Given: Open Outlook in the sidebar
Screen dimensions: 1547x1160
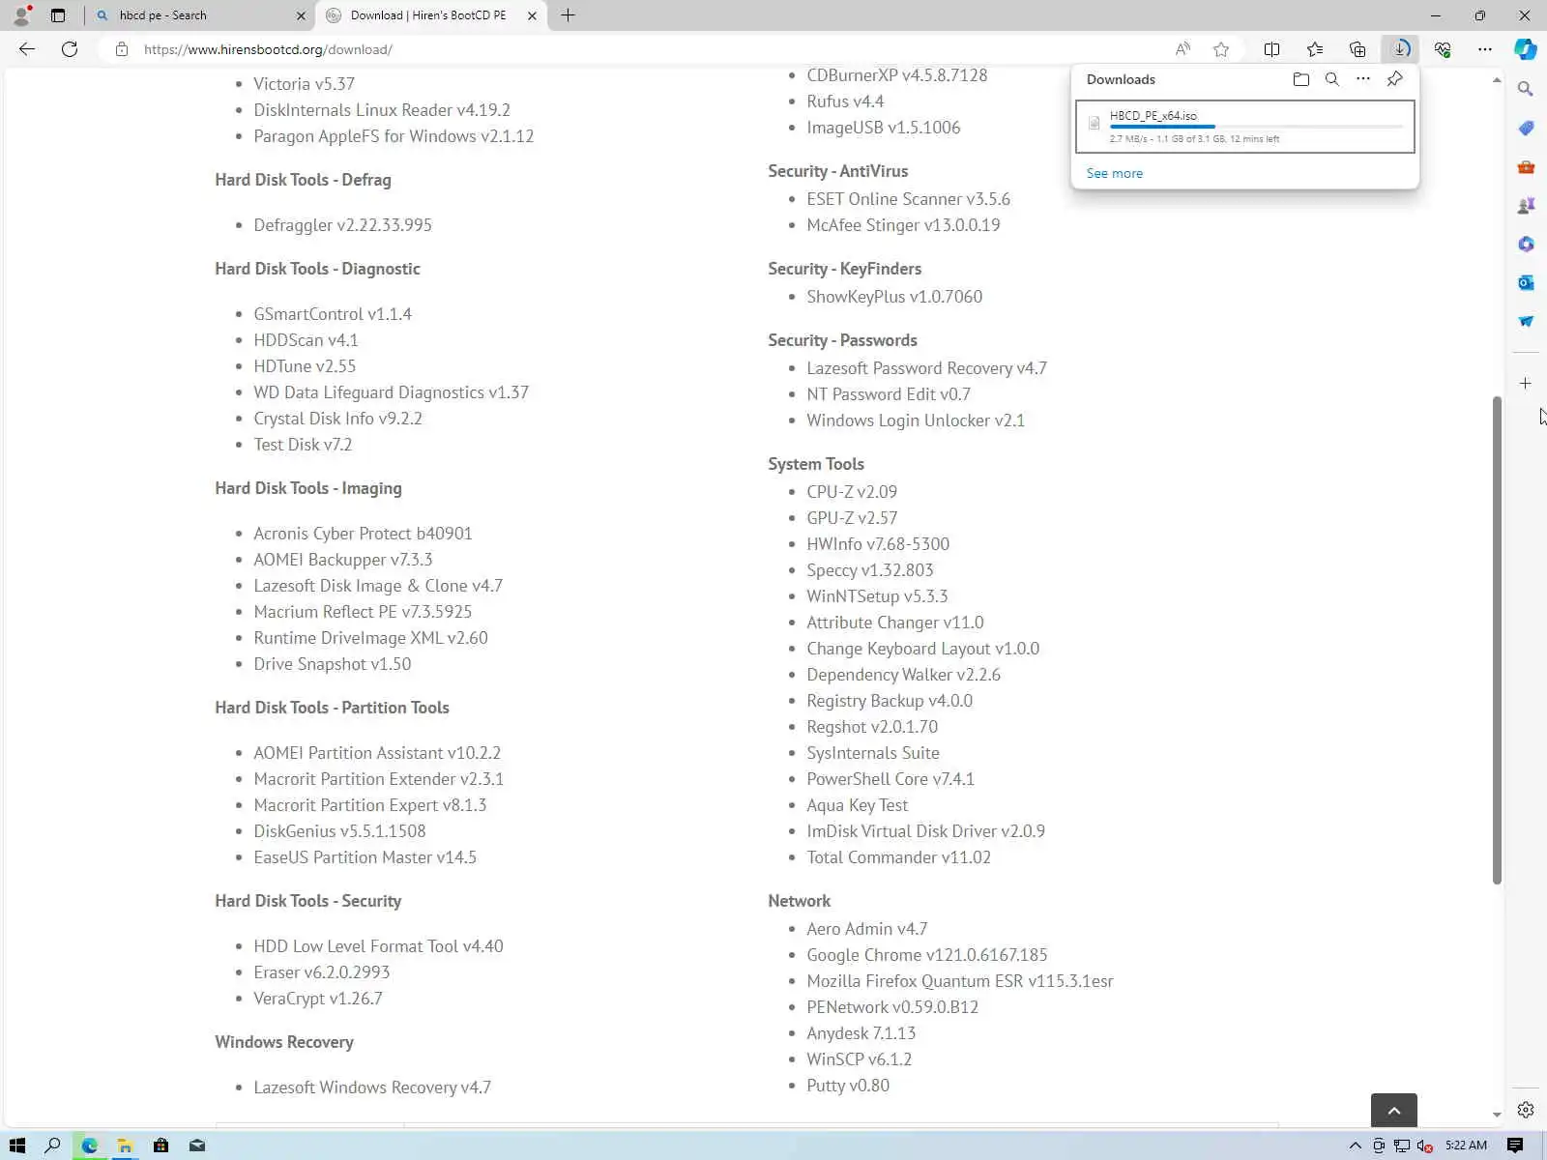Looking at the screenshot, I should [1526, 282].
